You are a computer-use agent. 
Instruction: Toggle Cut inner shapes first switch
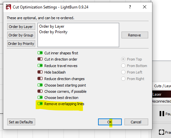tap(40, 53)
